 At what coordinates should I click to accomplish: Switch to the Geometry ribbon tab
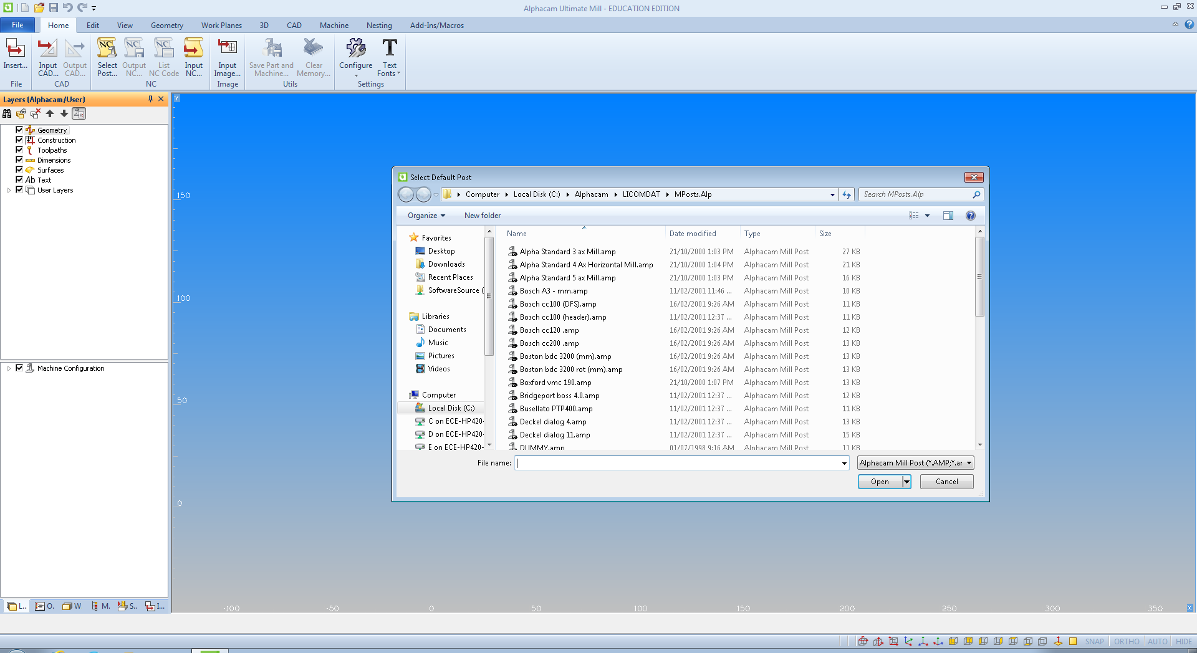(166, 26)
